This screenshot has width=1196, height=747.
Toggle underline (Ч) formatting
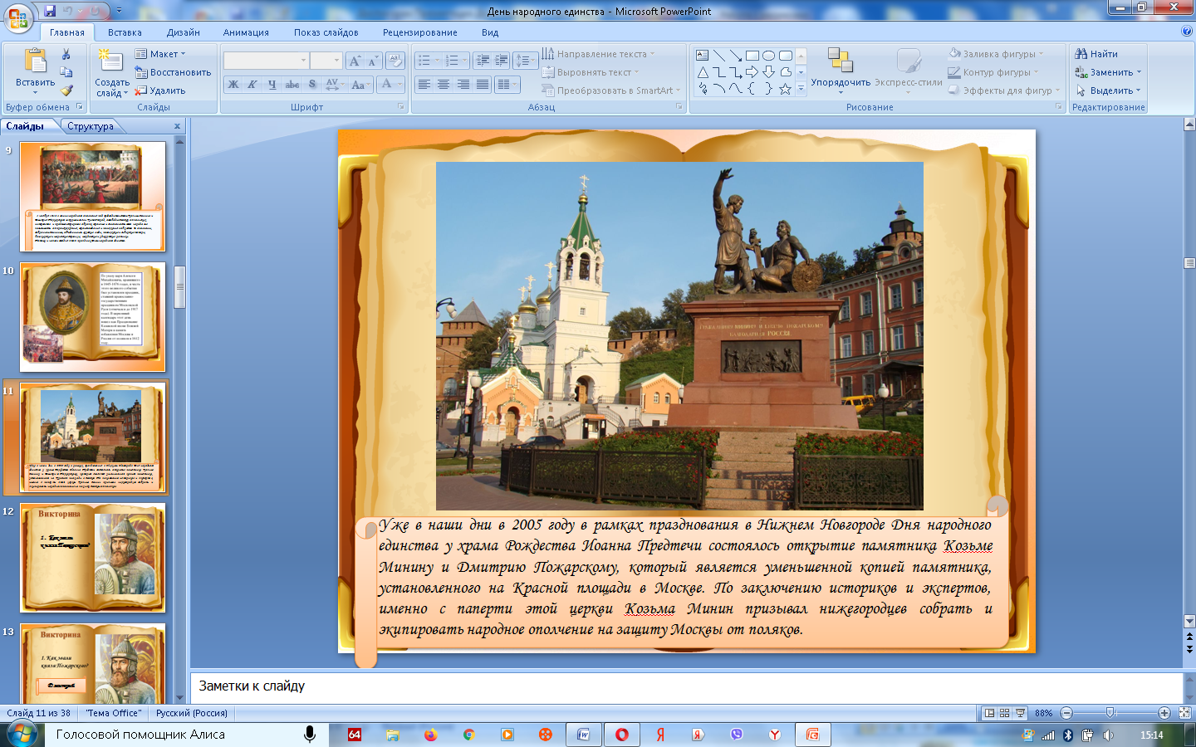tap(272, 85)
